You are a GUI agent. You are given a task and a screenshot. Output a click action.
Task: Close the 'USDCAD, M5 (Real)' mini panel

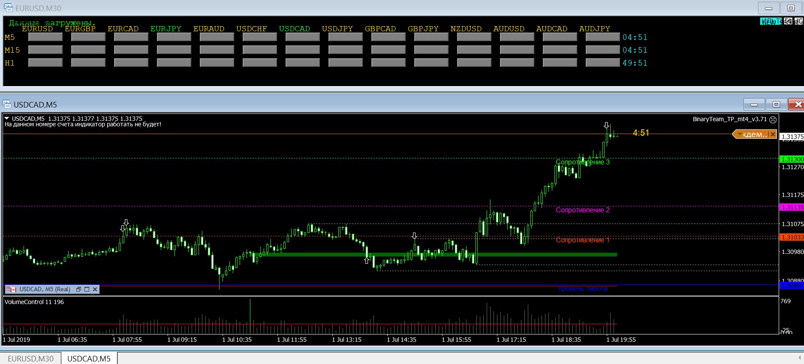[x=95, y=289]
